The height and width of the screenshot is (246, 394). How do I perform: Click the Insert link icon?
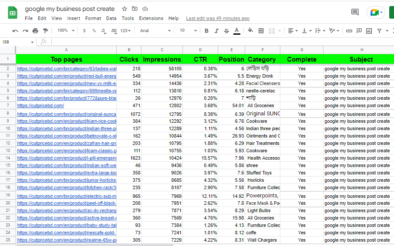349,31
